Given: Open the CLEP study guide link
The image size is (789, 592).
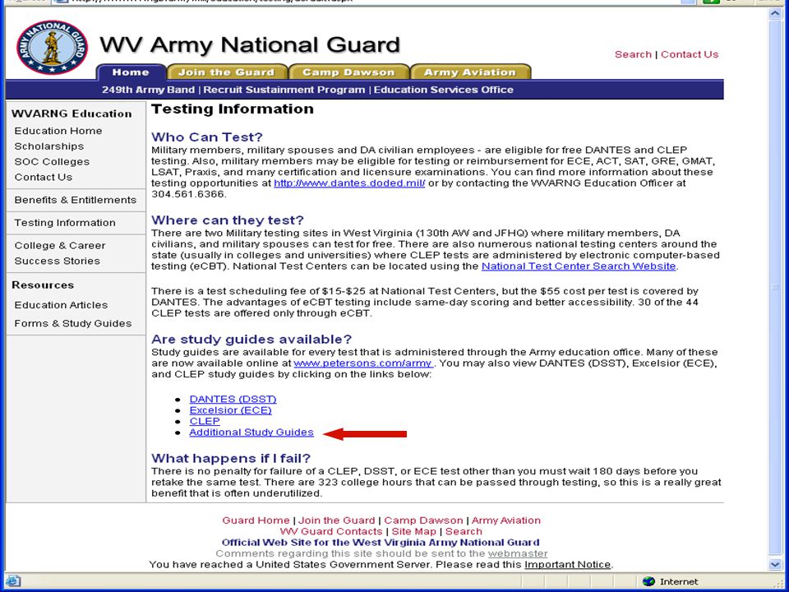Looking at the screenshot, I should point(205,421).
